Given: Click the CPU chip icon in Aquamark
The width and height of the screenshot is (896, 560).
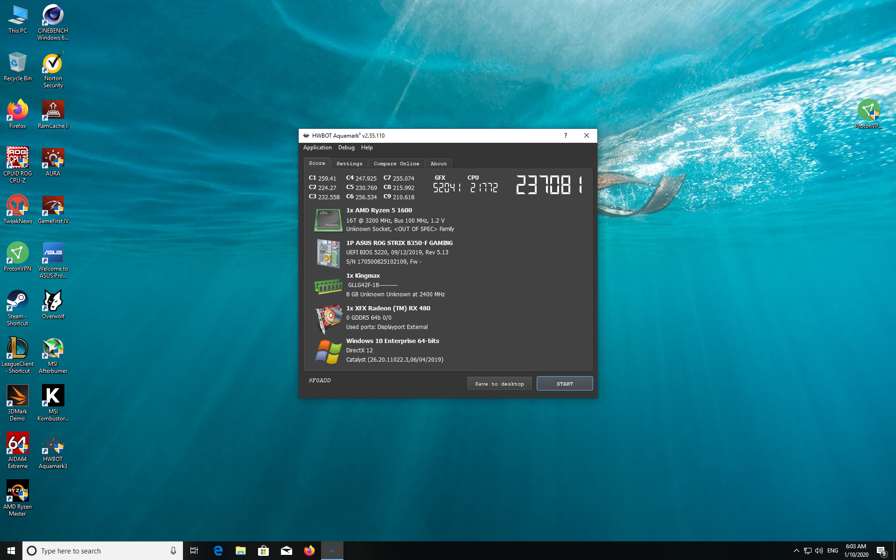Looking at the screenshot, I should click(x=328, y=220).
